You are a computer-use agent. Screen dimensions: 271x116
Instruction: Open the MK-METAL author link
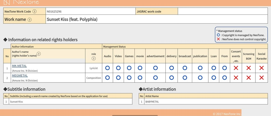[x=19, y=66]
